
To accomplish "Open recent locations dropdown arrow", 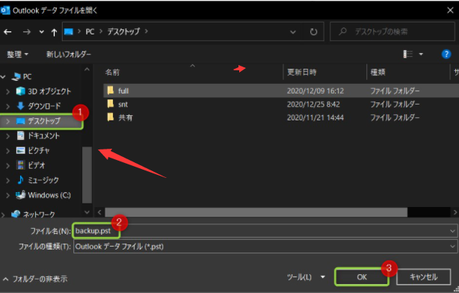I will pos(42,32).
